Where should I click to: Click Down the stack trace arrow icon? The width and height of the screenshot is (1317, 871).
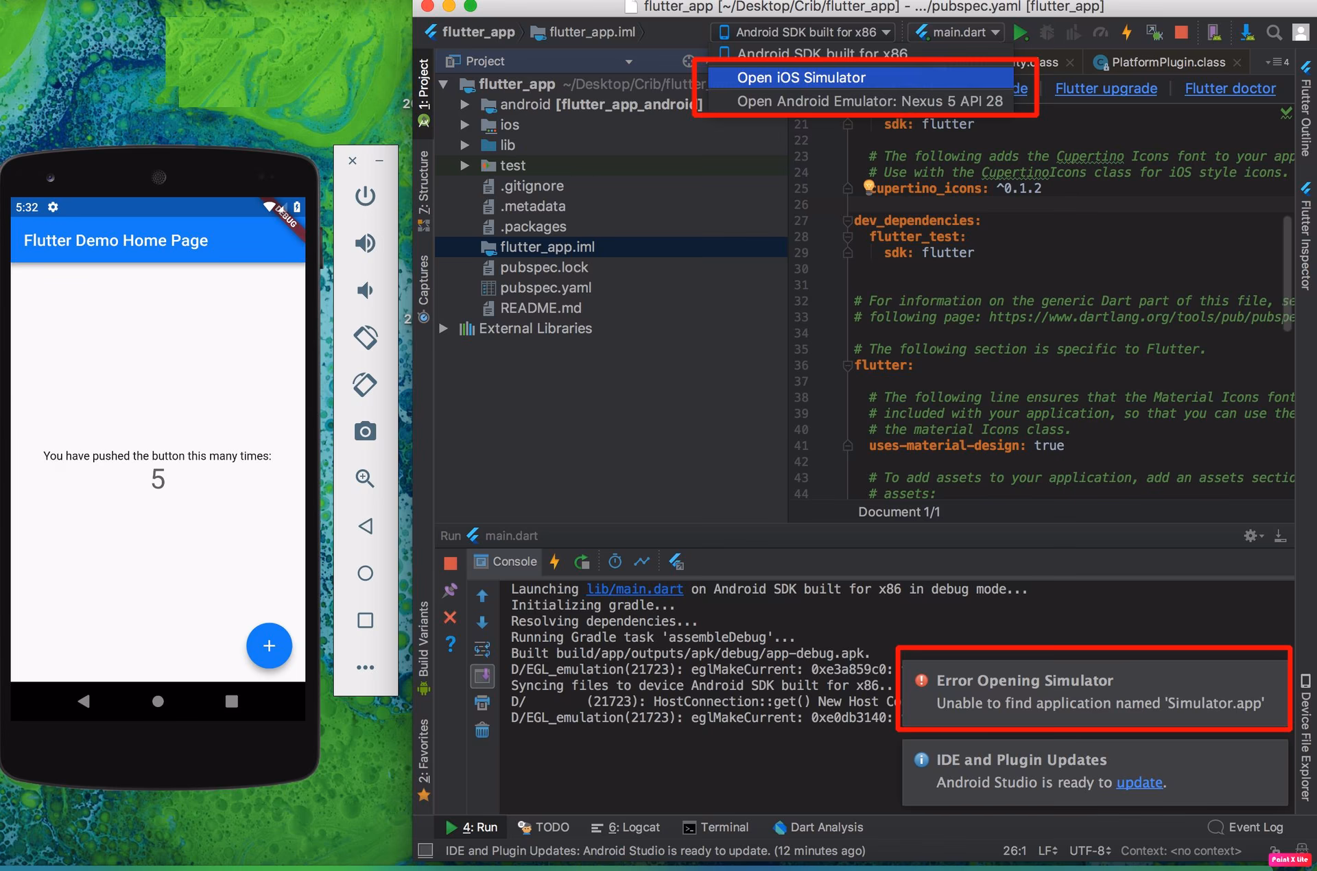(482, 622)
